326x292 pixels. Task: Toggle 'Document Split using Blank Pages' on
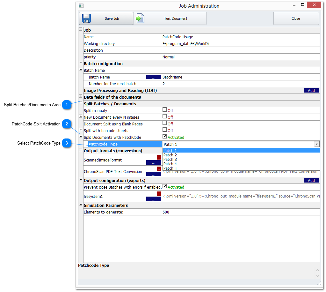pyautogui.click(x=165, y=124)
